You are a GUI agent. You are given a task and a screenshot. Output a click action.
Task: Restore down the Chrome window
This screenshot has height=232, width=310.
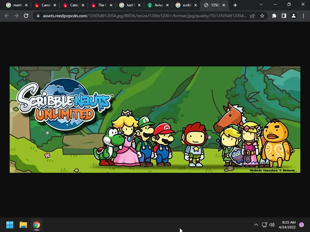click(289, 4)
